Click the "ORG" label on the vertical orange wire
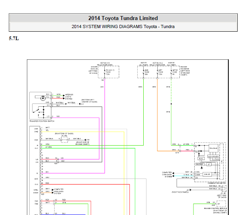The width and height of the screenshot is (244, 215). point(154,87)
